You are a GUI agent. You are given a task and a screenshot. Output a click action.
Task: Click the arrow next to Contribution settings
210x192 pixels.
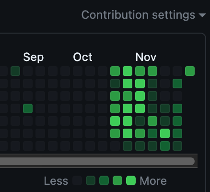point(202,15)
